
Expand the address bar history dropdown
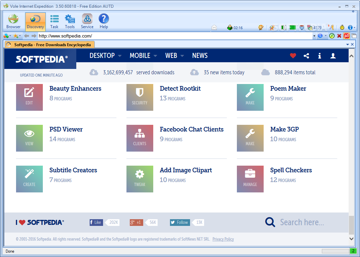[x=314, y=36]
